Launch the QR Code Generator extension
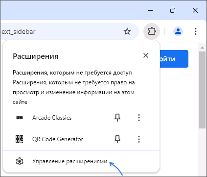The width and height of the screenshot is (207, 177). point(58,139)
